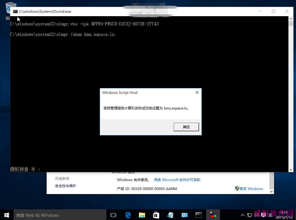The height and width of the screenshot is (220, 296).
Task: Open 阅读 Microsoft 软件许可条款 link
Action: coord(177,180)
